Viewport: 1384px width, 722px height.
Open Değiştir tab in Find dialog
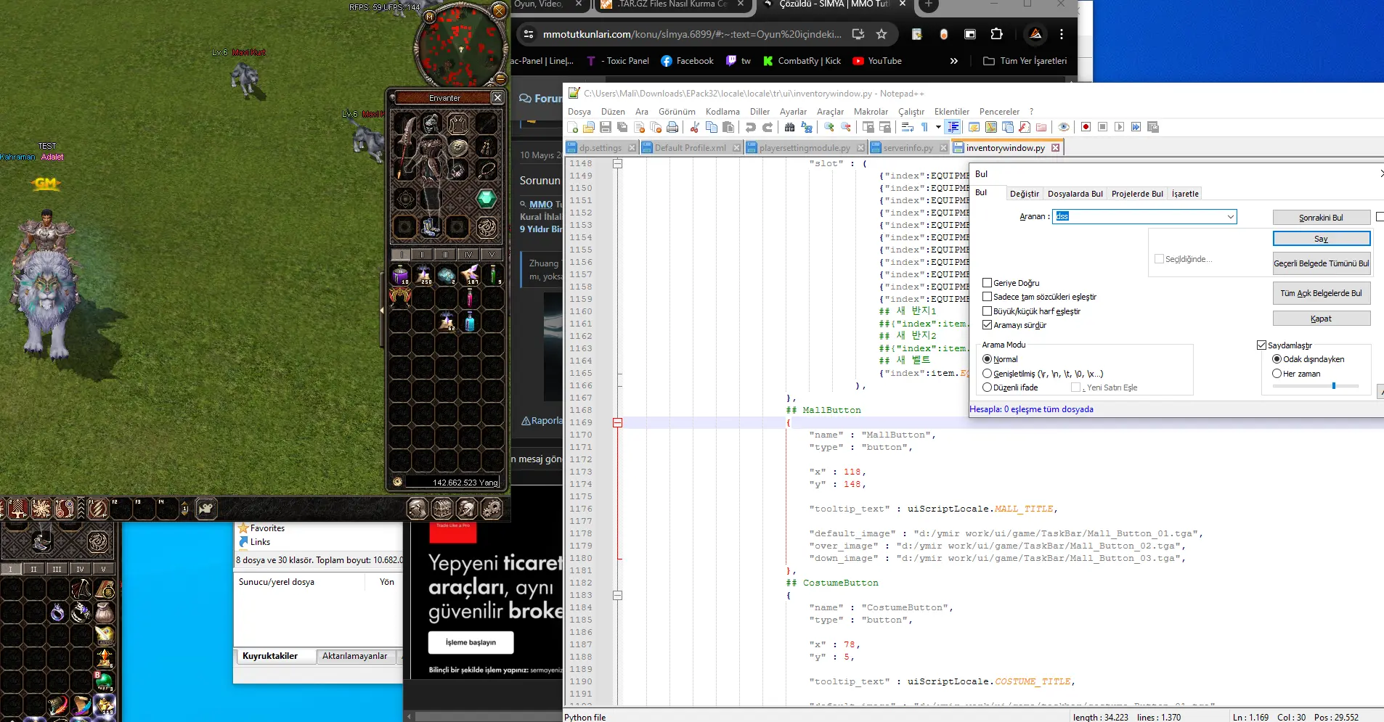[x=1024, y=194]
